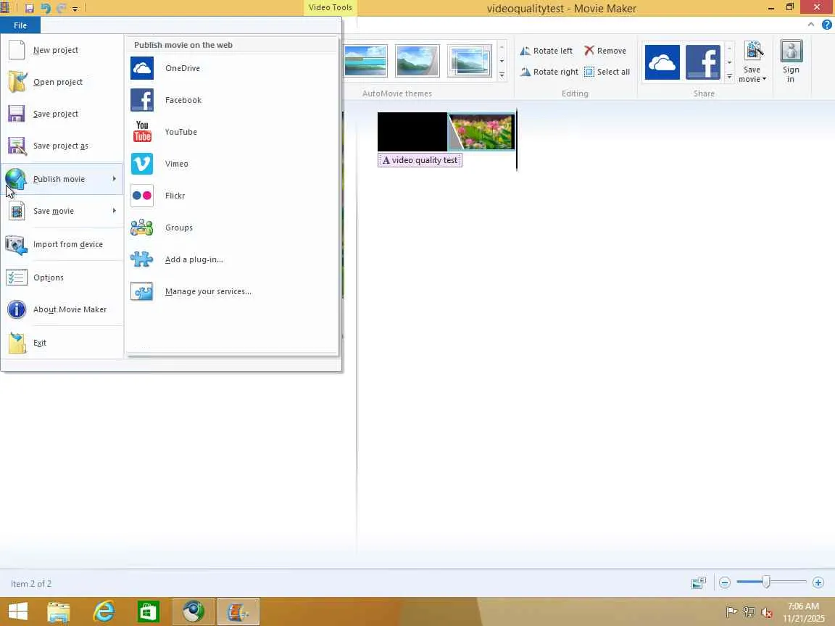Select the Vimeo publishing icon
The image size is (835, 626).
tap(142, 164)
